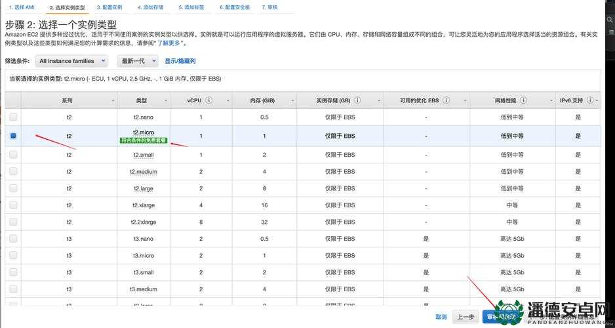Open the 可用的优化 EBS column sort arrow
Screen dimensions: 615x328
coord(465,101)
